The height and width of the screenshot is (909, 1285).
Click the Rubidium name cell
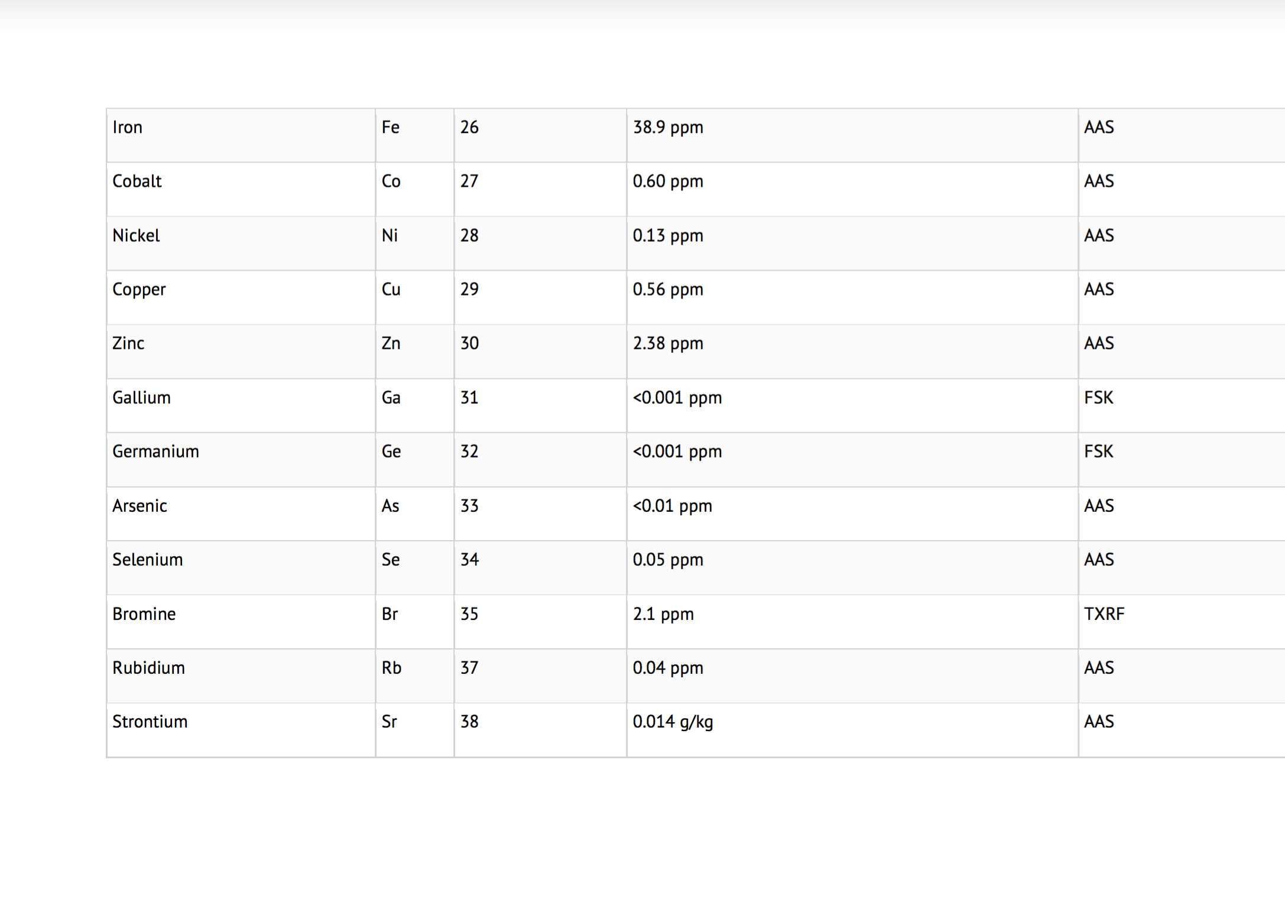(149, 668)
